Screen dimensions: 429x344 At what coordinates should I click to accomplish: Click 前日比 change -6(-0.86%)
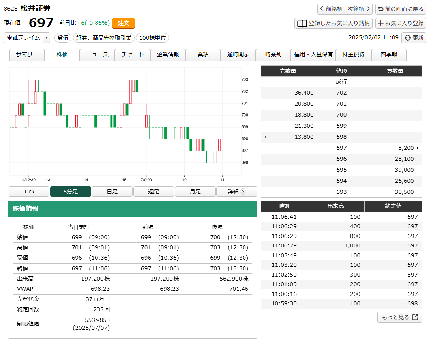tap(94, 23)
